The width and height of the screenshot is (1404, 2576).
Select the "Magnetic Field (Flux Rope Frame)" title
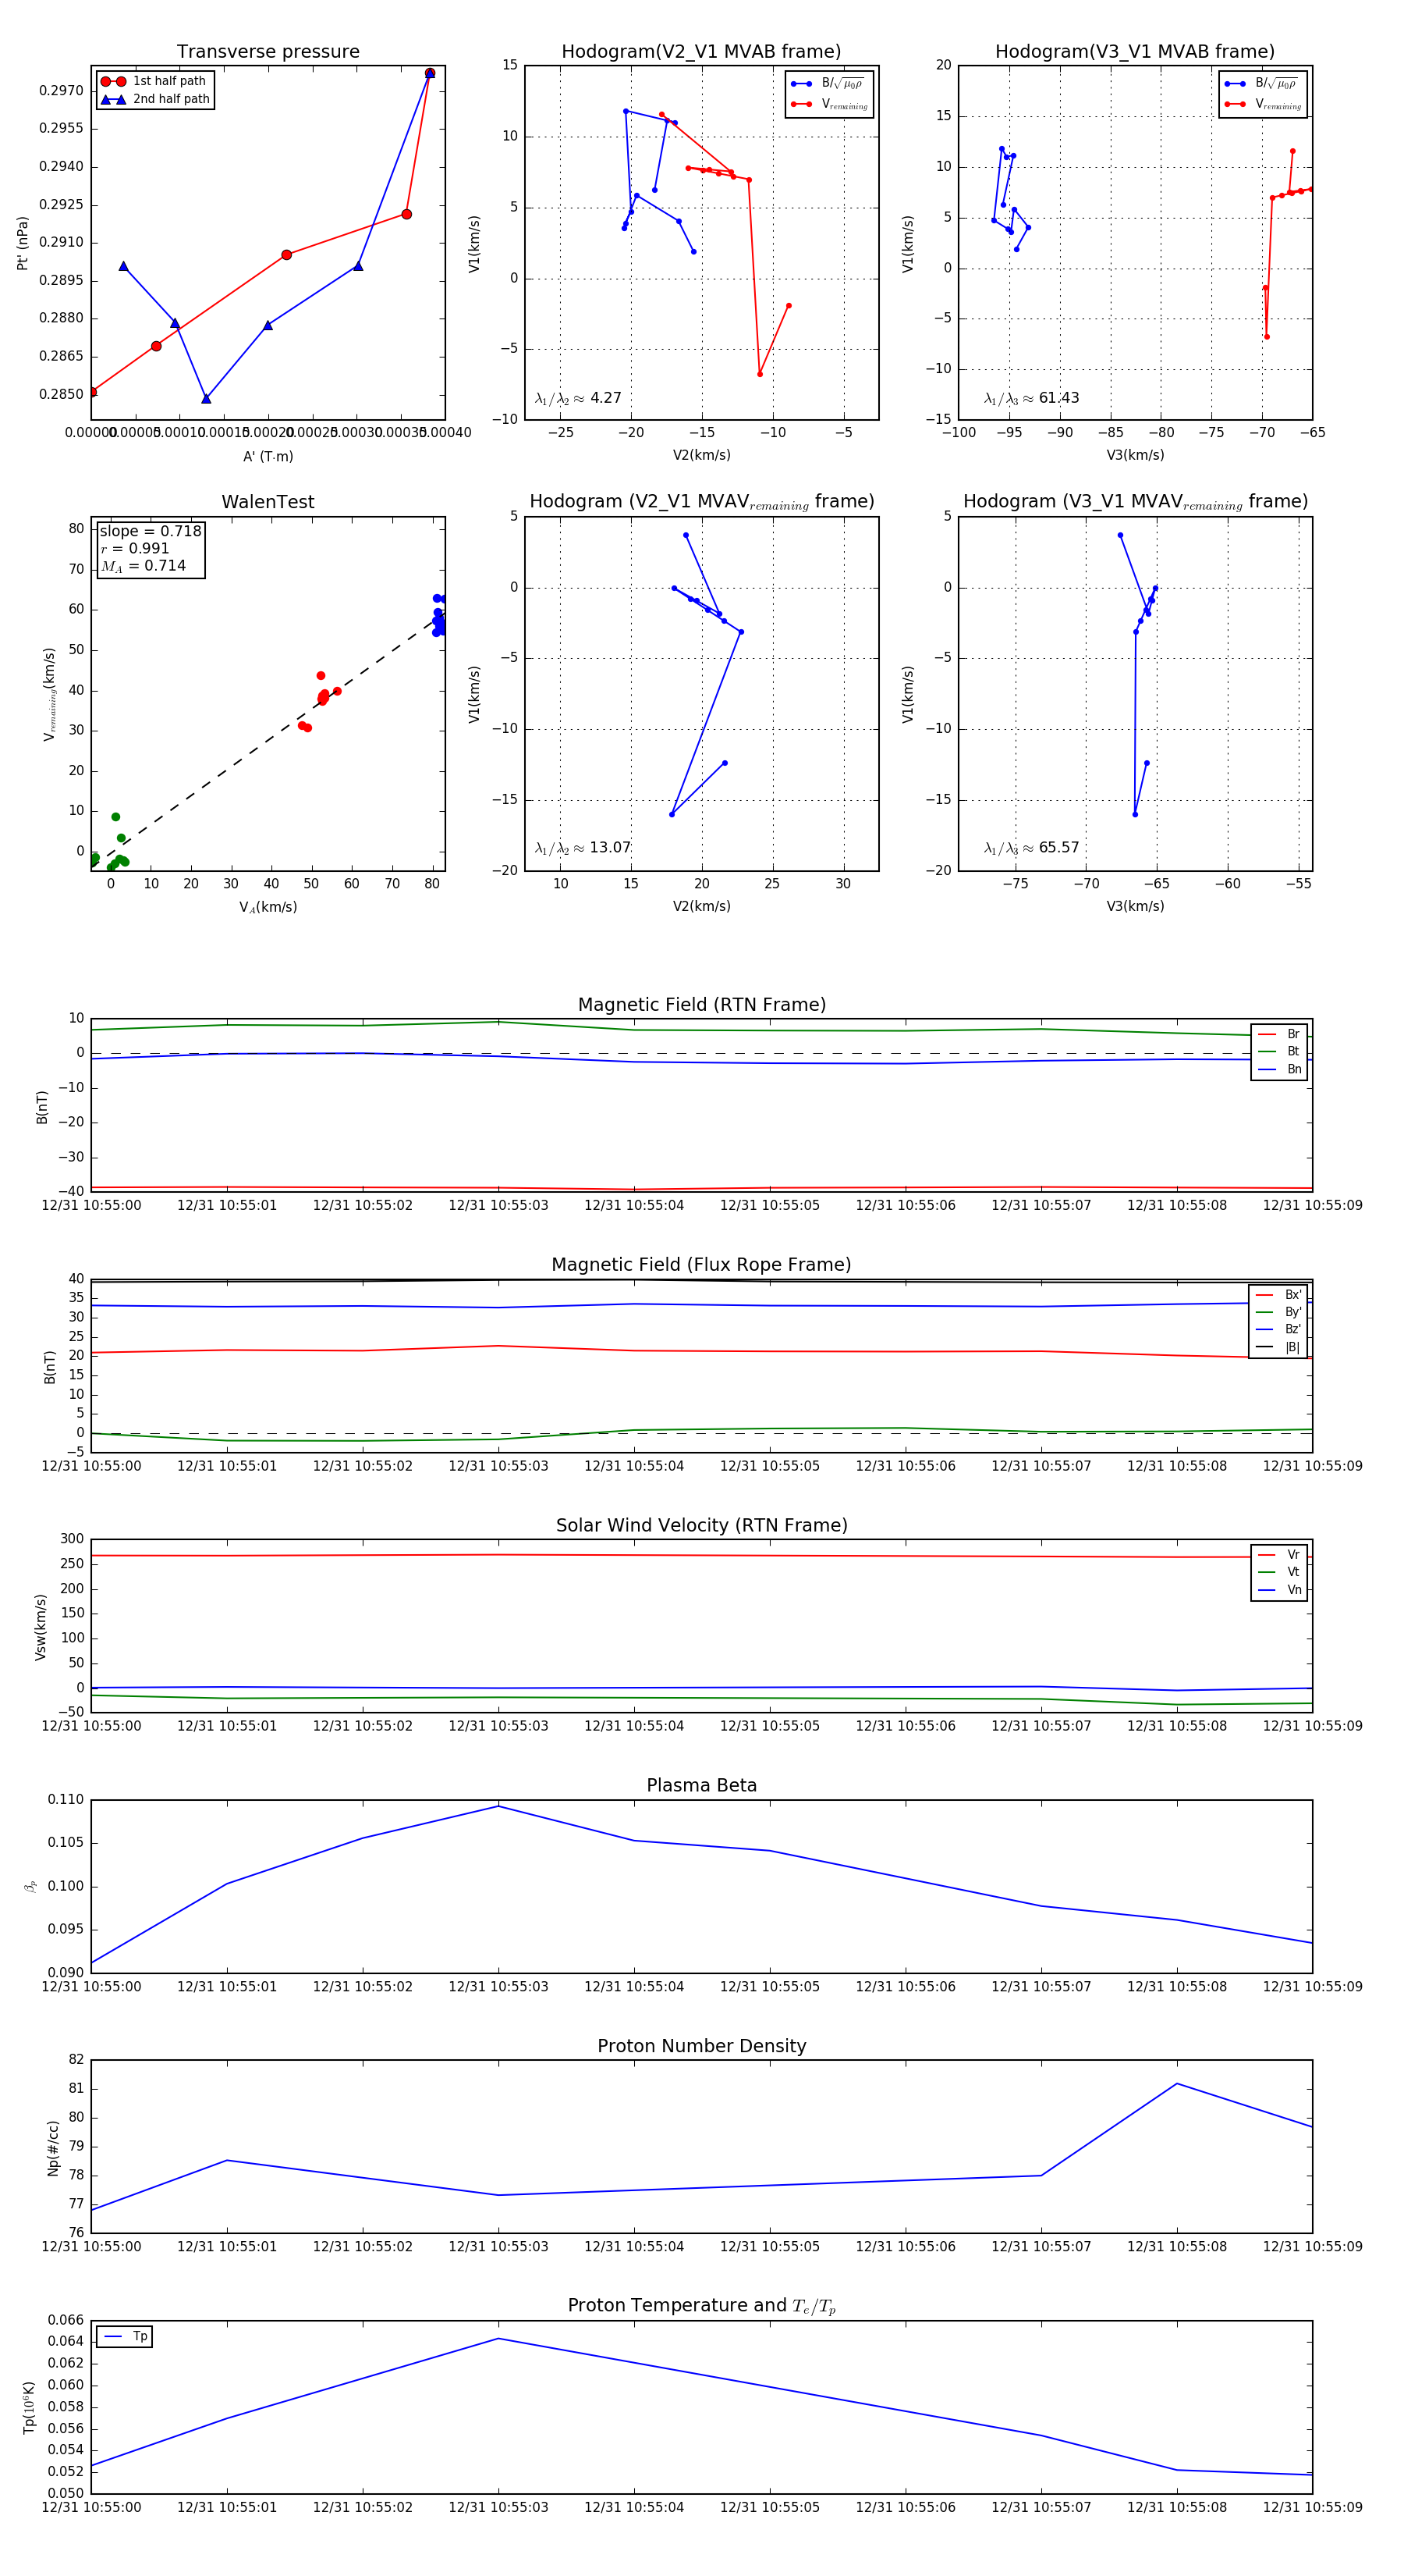[701, 1265]
